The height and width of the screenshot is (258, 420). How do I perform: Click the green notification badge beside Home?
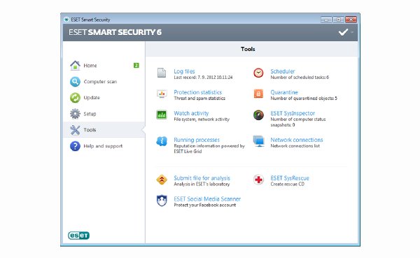pos(136,65)
